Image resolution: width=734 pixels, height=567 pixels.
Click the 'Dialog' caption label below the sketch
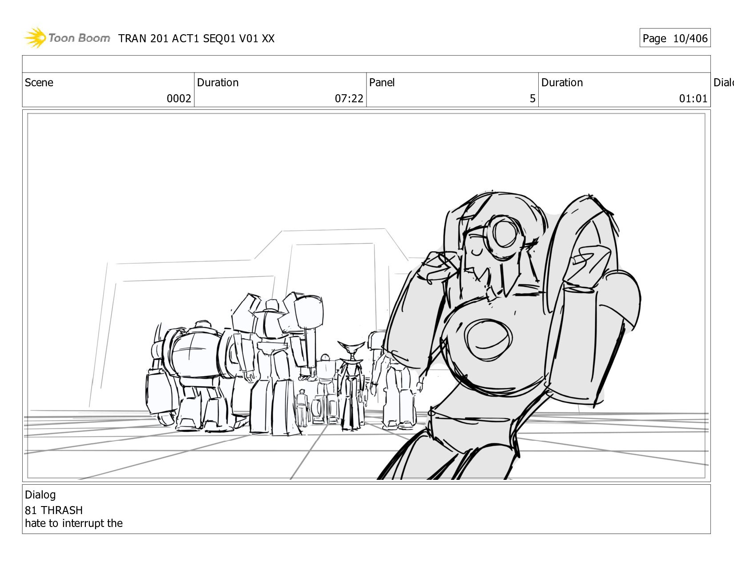coord(40,495)
